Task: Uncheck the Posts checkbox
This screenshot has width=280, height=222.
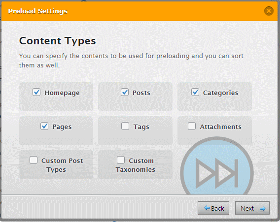Action: point(125,92)
